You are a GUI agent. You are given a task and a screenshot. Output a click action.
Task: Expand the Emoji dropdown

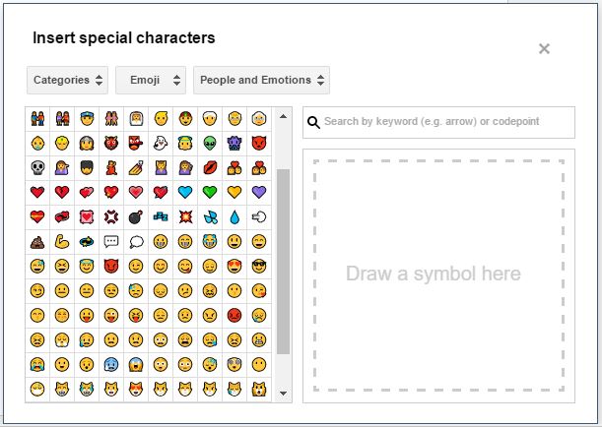tap(150, 80)
